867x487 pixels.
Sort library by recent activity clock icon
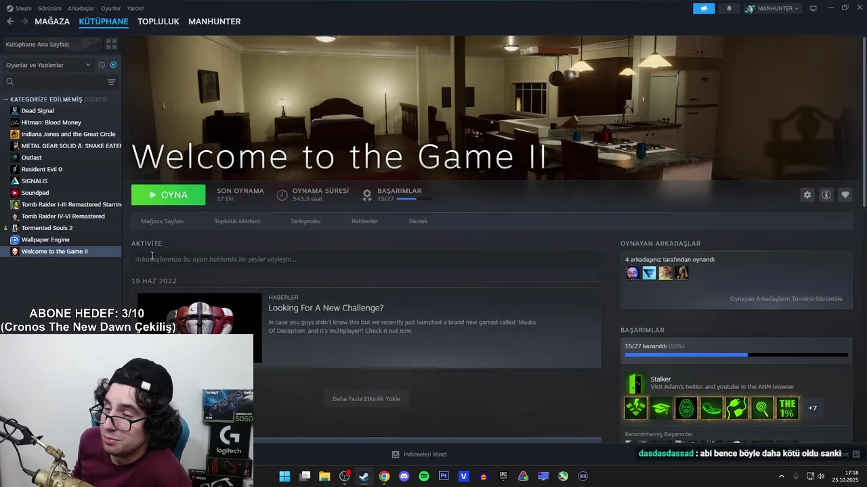pyautogui.click(x=102, y=65)
